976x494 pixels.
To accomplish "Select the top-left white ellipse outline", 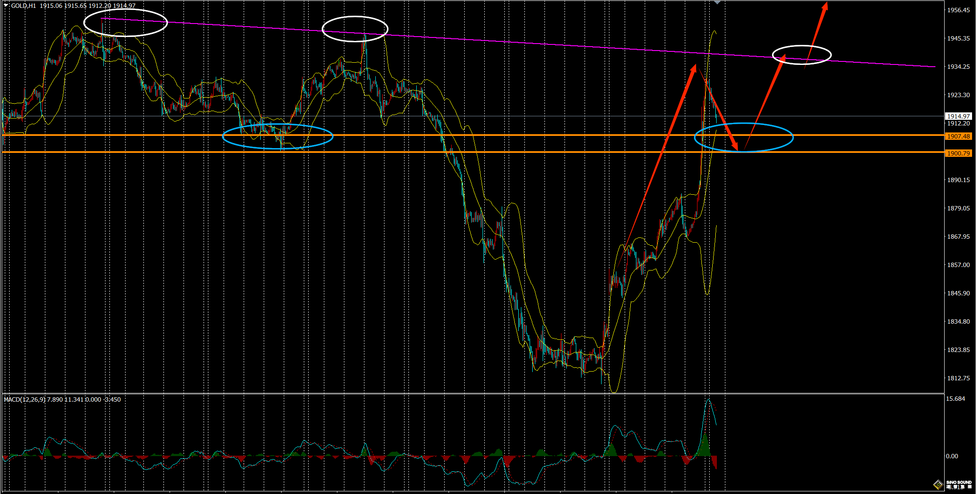I will pyautogui.click(x=84, y=23).
